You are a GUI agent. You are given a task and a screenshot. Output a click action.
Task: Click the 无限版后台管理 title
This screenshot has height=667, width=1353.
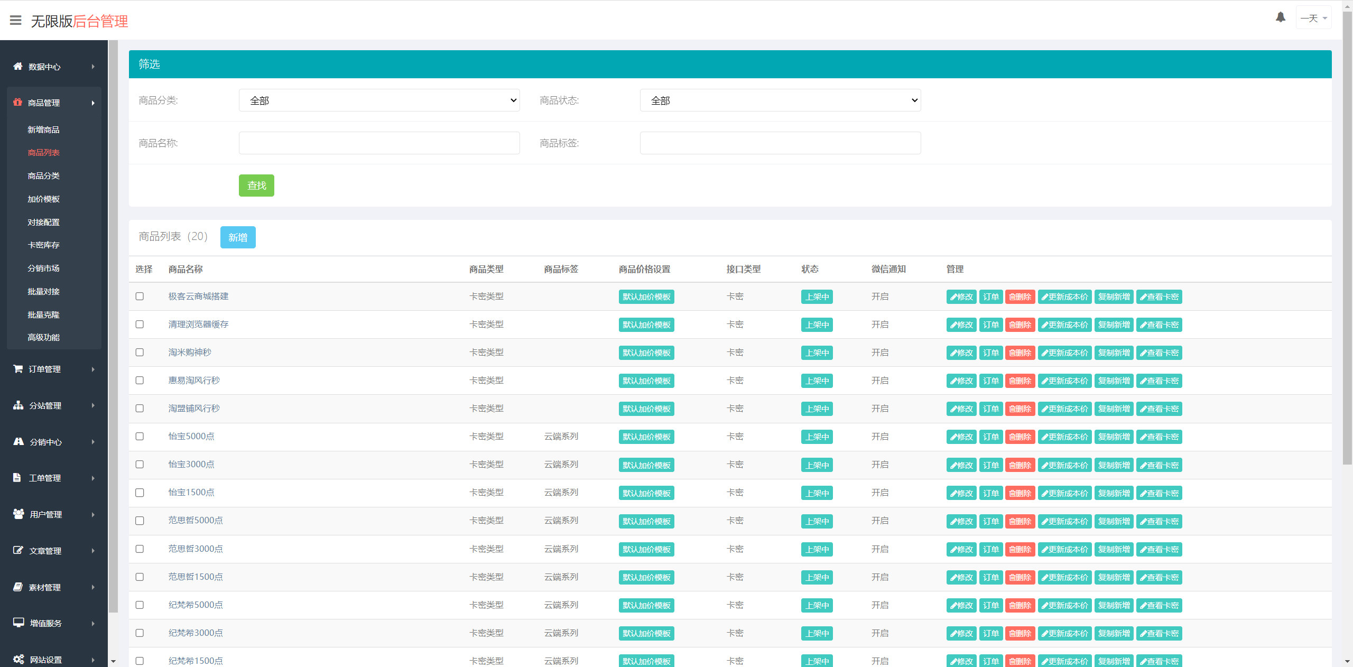click(79, 21)
